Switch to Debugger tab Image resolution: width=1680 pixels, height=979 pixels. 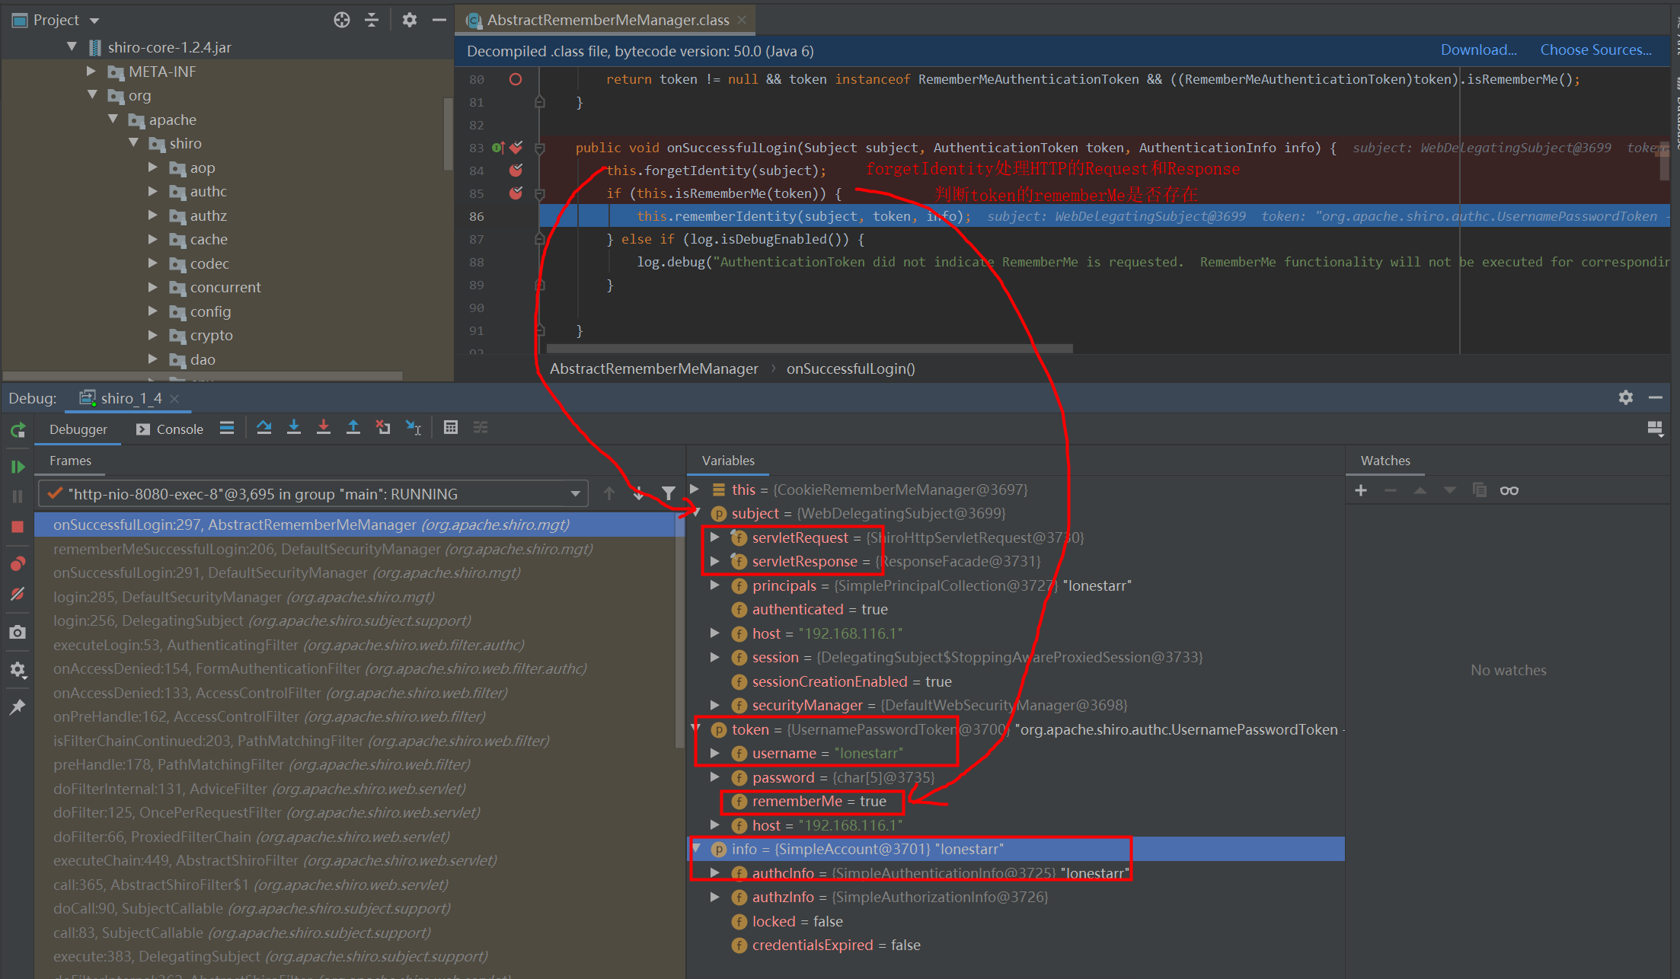click(x=78, y=429)
